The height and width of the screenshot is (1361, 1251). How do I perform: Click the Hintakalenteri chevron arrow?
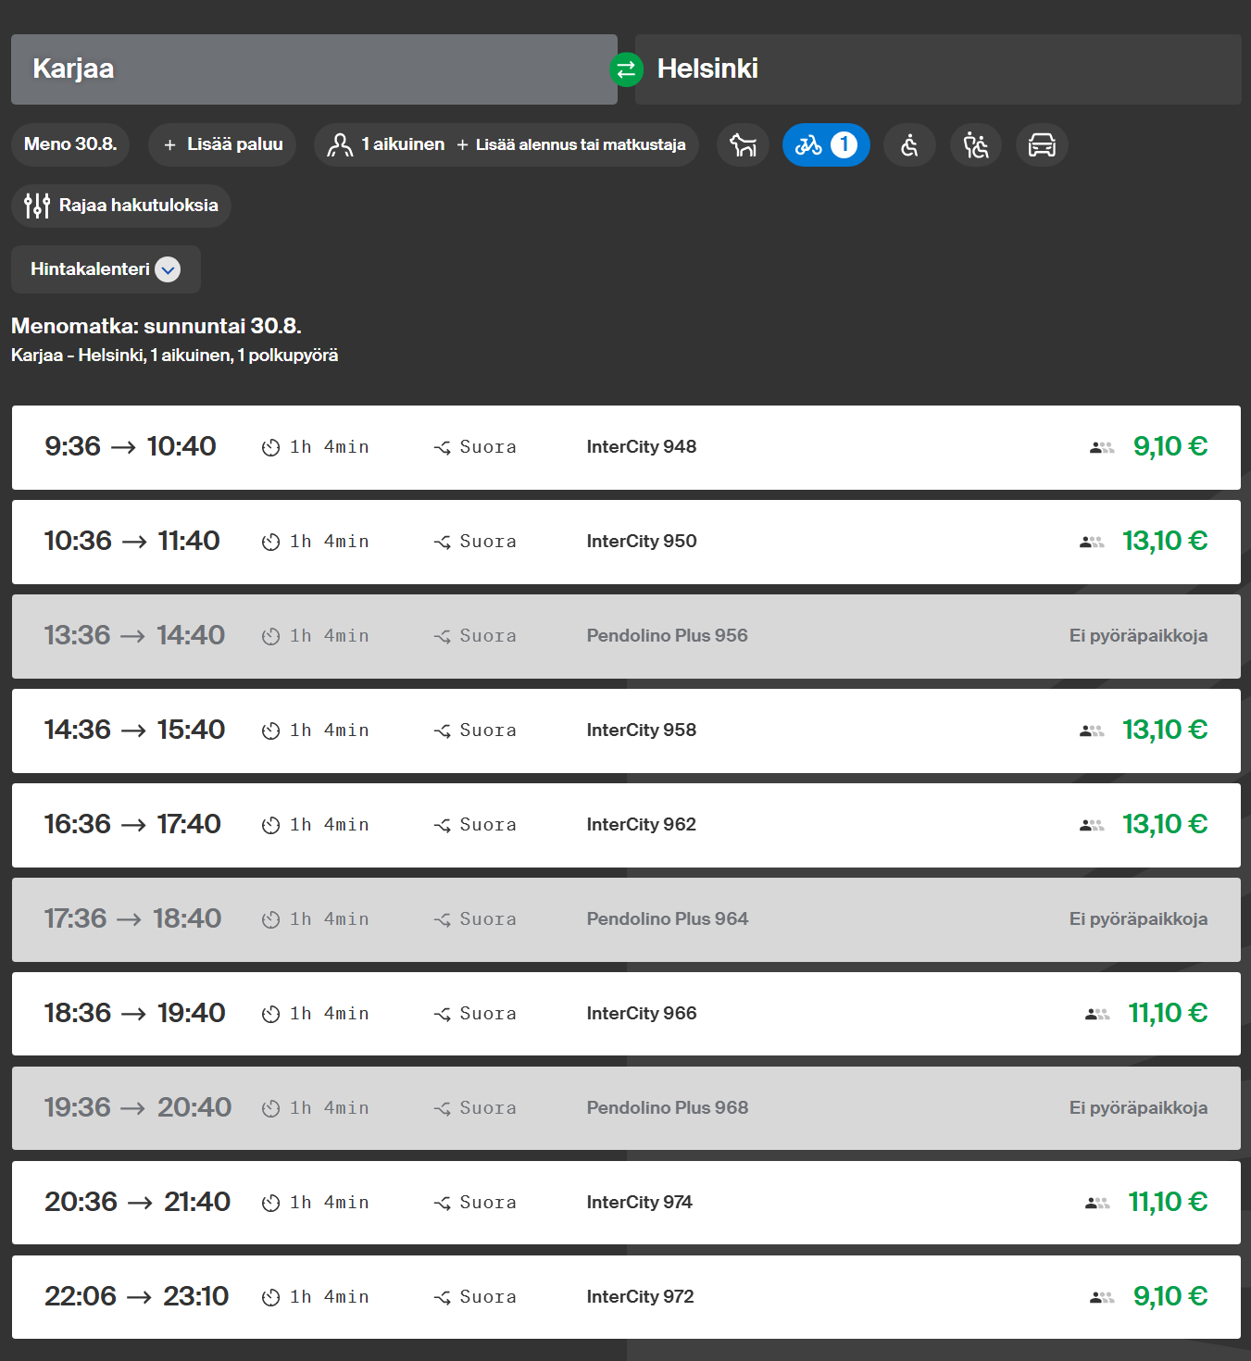168,269
